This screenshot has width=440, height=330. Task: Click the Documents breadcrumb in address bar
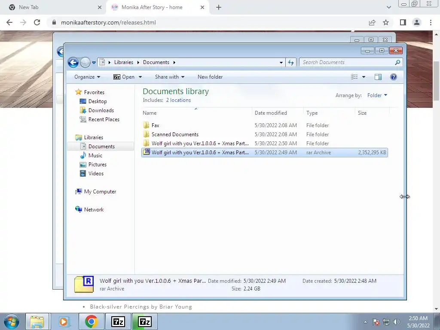pos(156,62)
